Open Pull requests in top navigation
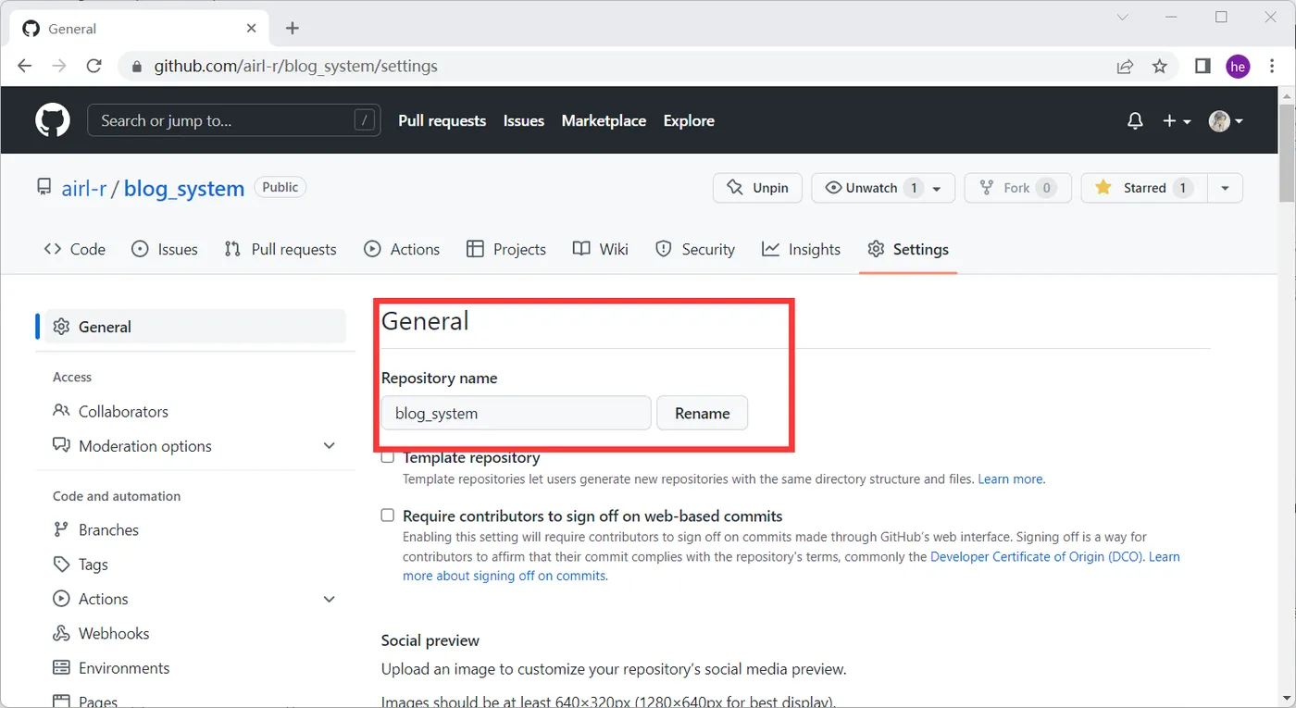 tap(442, 120)
